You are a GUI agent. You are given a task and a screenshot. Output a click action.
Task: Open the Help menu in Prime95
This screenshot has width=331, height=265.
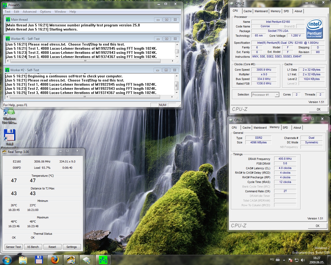click(73, 12)
